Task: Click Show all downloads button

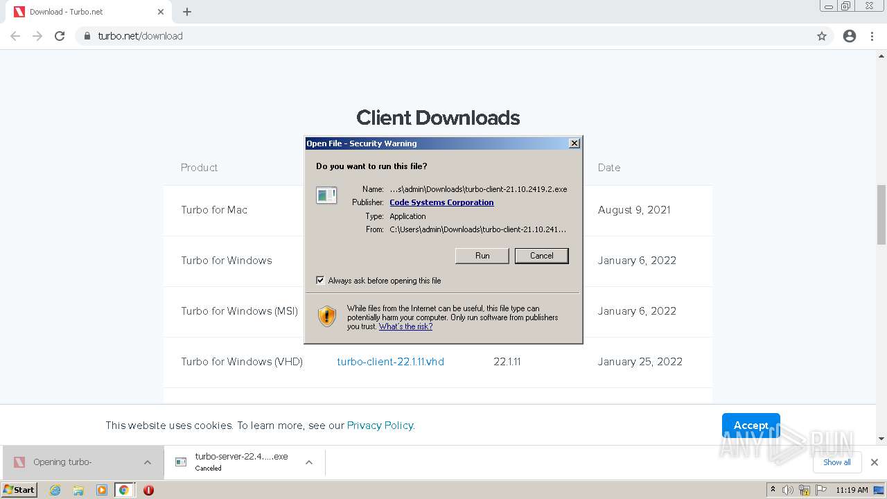Action: 837,462
